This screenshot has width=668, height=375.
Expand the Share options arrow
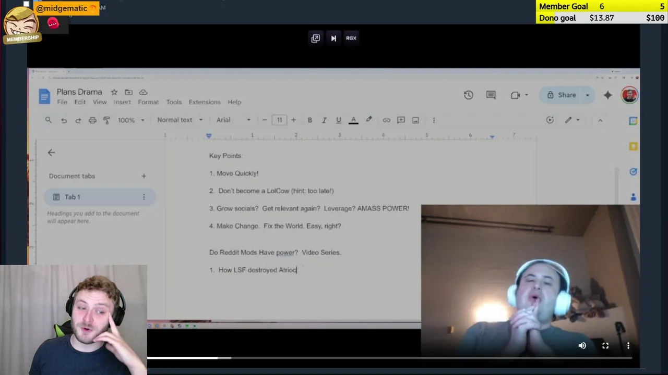click(587, 95)
